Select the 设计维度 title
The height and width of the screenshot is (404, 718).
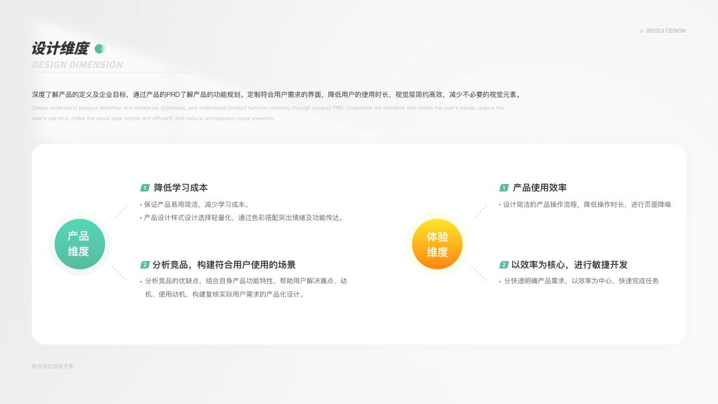pos(60,48)
